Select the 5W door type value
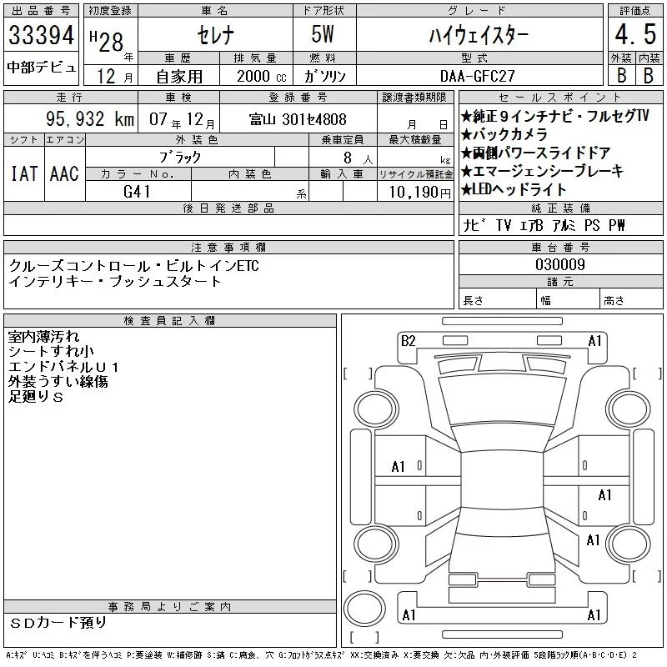 tap(323, 34)
